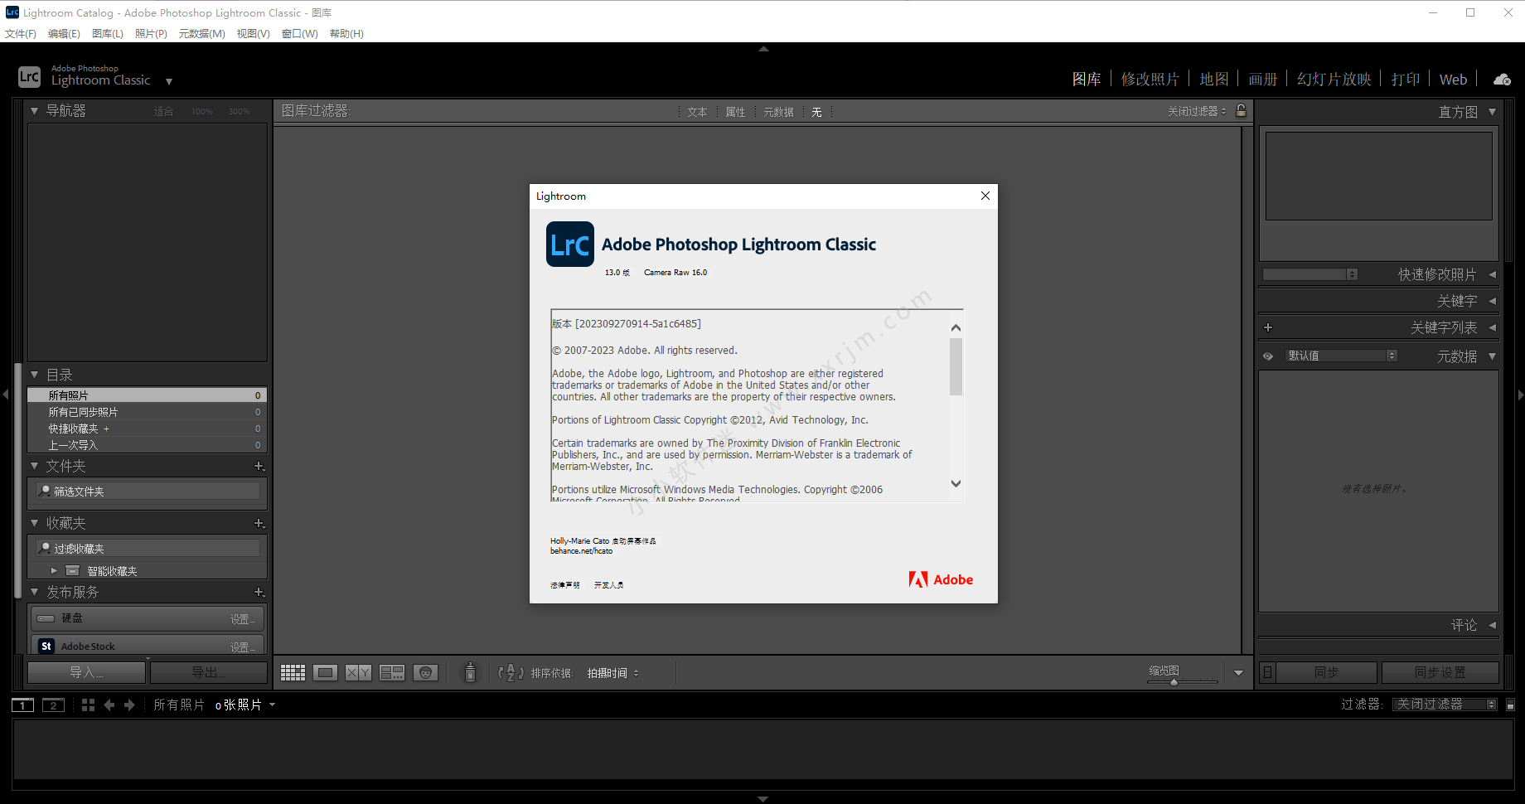Click the 同步设置 button
Viewport: 1525px width, 804px height.
click(x=1440, y=672)
